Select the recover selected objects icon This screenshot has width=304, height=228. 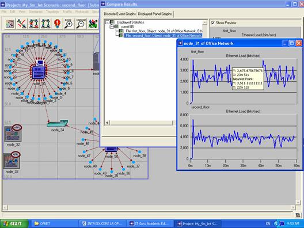[45, 24]
